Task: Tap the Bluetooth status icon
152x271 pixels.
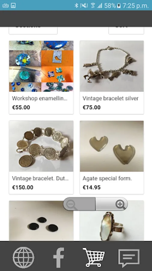Action: click(x=76, y=5)
